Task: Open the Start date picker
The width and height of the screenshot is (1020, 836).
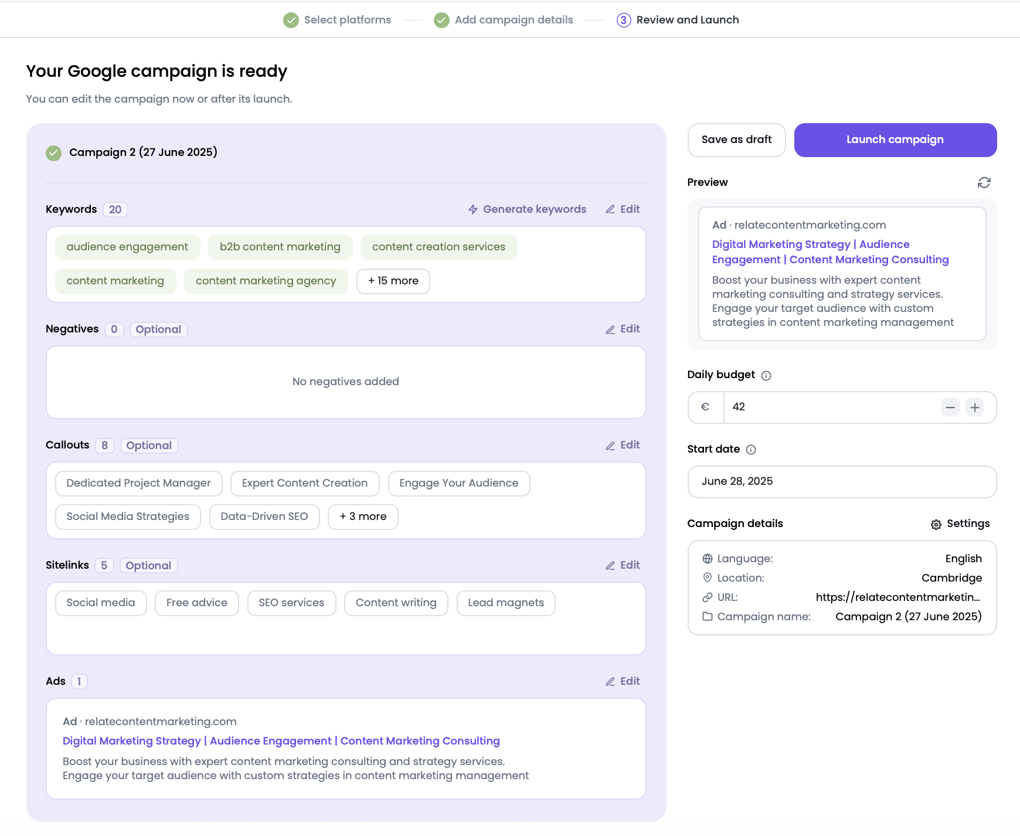Action: [841, 481]
